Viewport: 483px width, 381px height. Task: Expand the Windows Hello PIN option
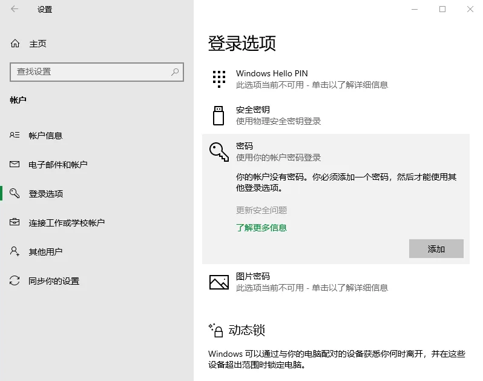tap(272, 73)
